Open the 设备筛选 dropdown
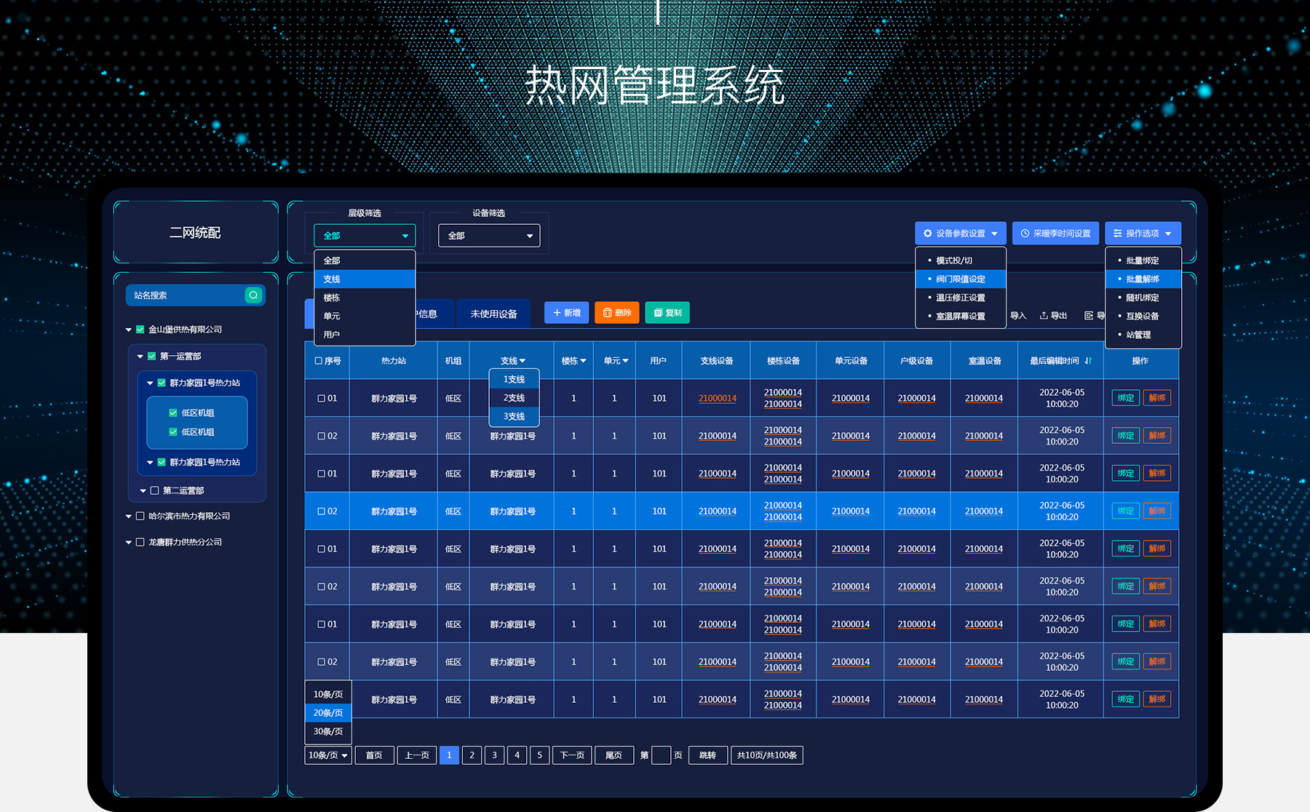 pos(489,236)
